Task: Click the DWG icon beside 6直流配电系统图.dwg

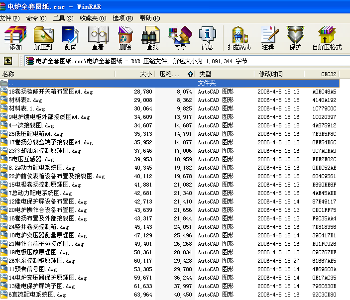Action: tap(4, 295)
